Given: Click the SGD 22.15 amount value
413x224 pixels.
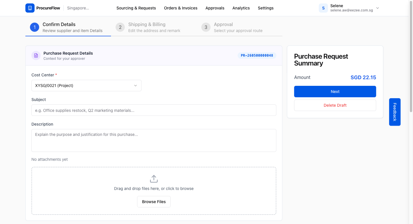Looking at the screenshot, I should click(363, 78).
